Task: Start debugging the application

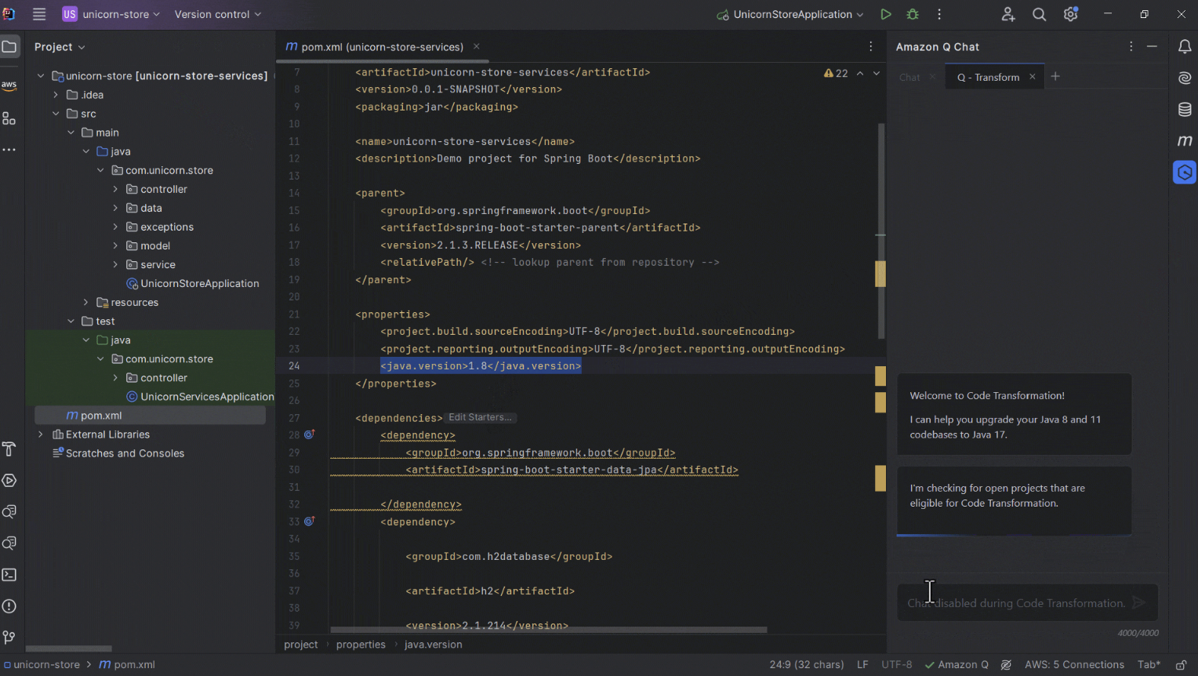Action: (912, 14)
